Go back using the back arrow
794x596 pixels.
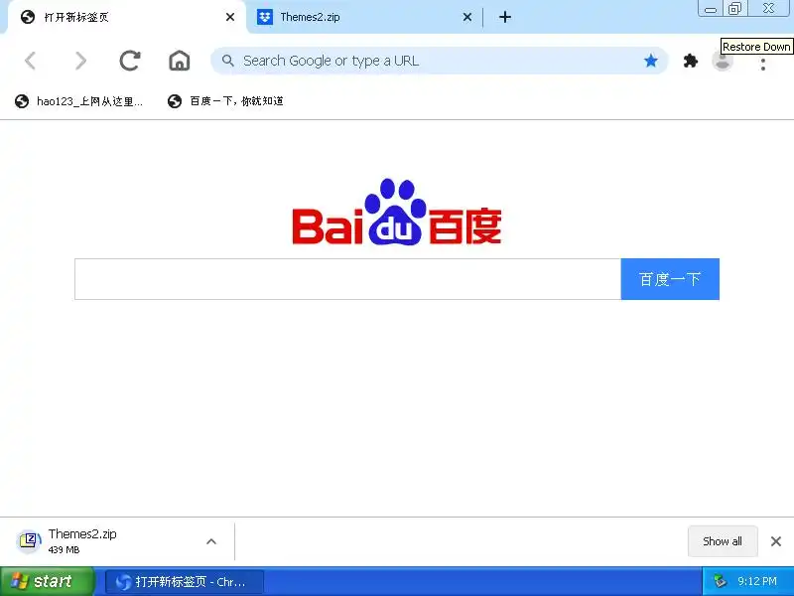(31, 61)
